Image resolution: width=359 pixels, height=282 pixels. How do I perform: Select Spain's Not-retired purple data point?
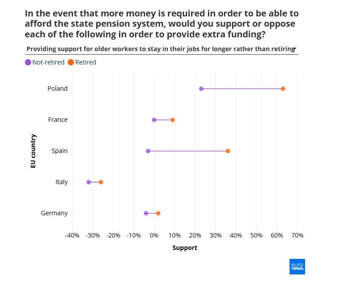coord(148,151)
